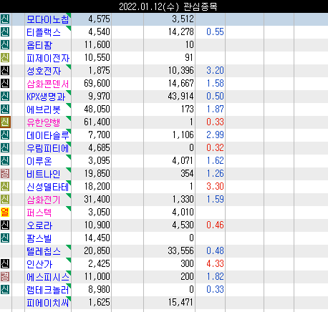Screen dimensions: 328x312
Task: Click the volume 33,556 for 텔레칩스
Action: click(180, 250)
